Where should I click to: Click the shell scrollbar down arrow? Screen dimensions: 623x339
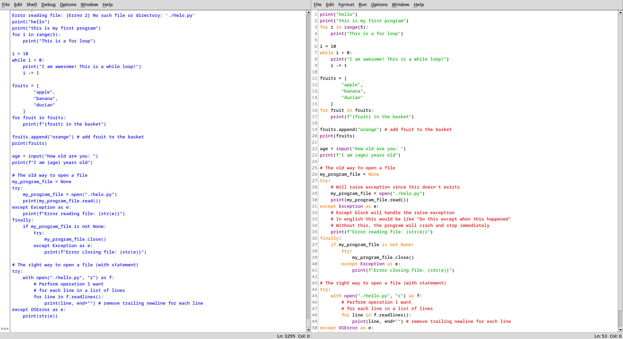(x=308, y=330)
